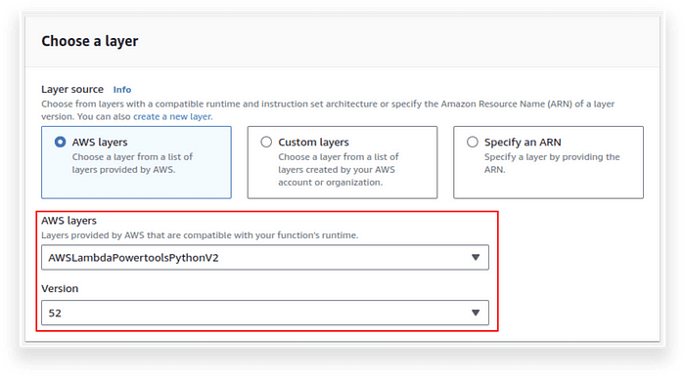Image resolution: width=685 pixels, height=377 pixels.
Task: Open the AWSLambdaPowertoolsPythonV2 layer dropdown
Action: click(265, 258)
